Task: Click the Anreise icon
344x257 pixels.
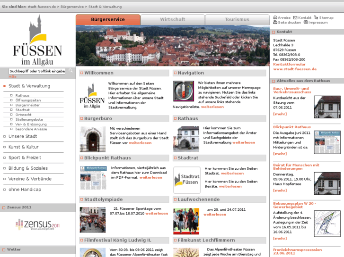Action: 275,17
